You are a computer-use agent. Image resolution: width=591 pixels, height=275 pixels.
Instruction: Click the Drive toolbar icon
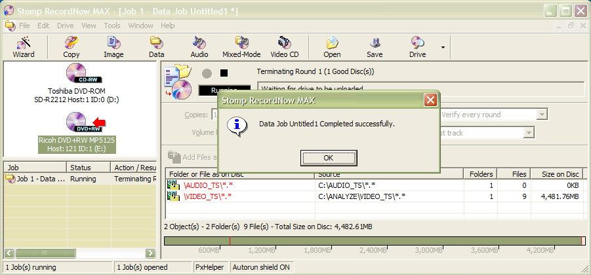pos(418,47)
